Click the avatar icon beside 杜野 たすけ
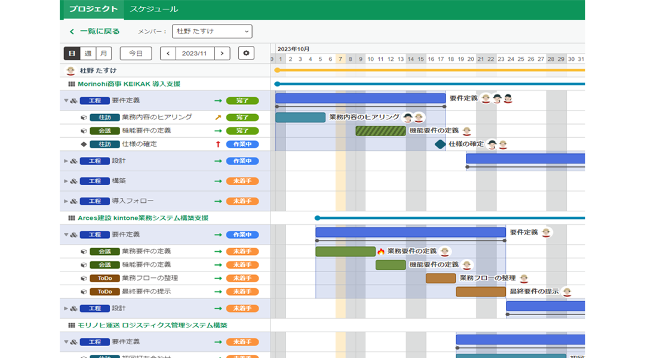645x358 pixels. pyautogui.click(x=70, y=70)
